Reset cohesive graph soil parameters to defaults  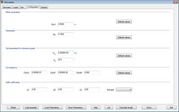124,56
